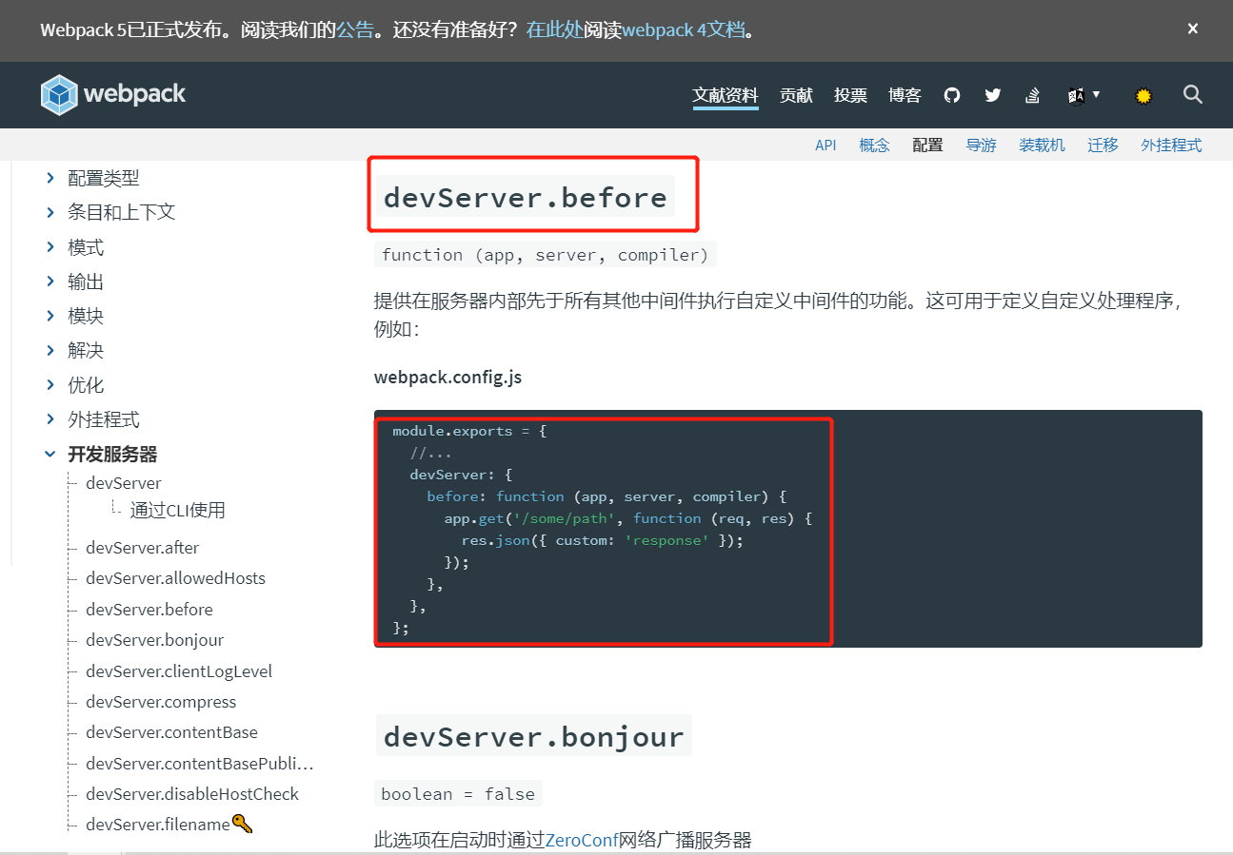Viewport: 1233px width, 855px height.
Task: Expand the 条目和上下文 sidebar section
Action: tap(50, 212)
